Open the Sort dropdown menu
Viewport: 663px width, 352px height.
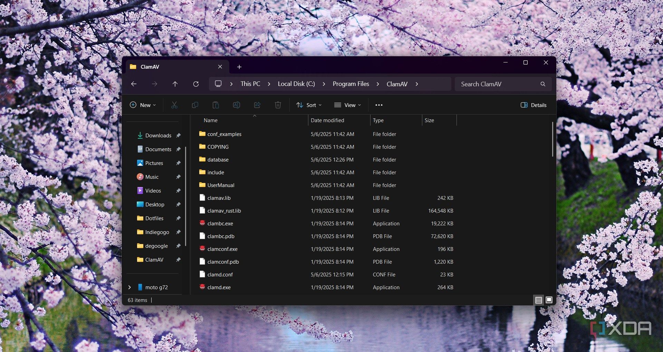(309, 105)
